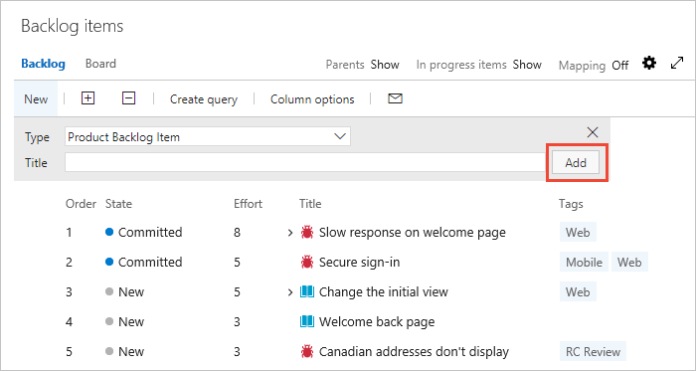The image size is (696, 371).
Task: Select Committed state text in row 1
Action: pyautogui.click(x=150, y=232)
